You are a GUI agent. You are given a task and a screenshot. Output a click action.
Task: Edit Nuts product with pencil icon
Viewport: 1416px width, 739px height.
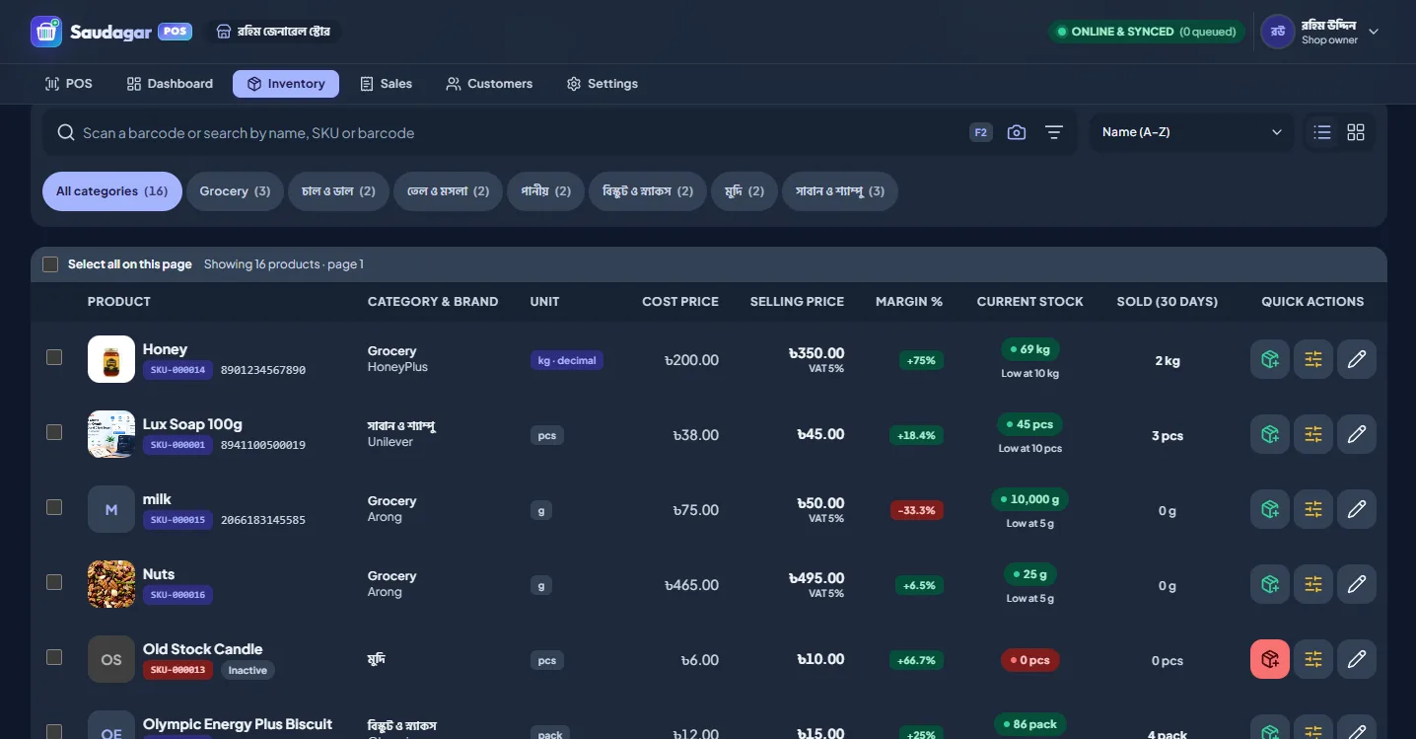(x=1357, y=584)
